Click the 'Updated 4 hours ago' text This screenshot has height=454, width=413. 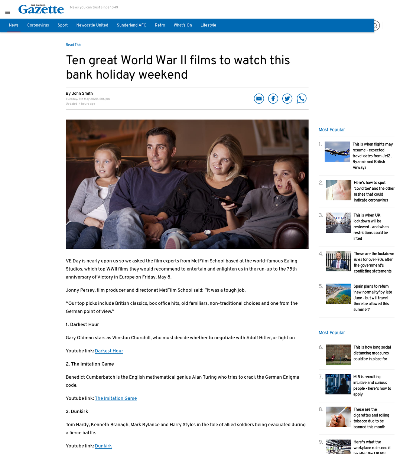80,104
